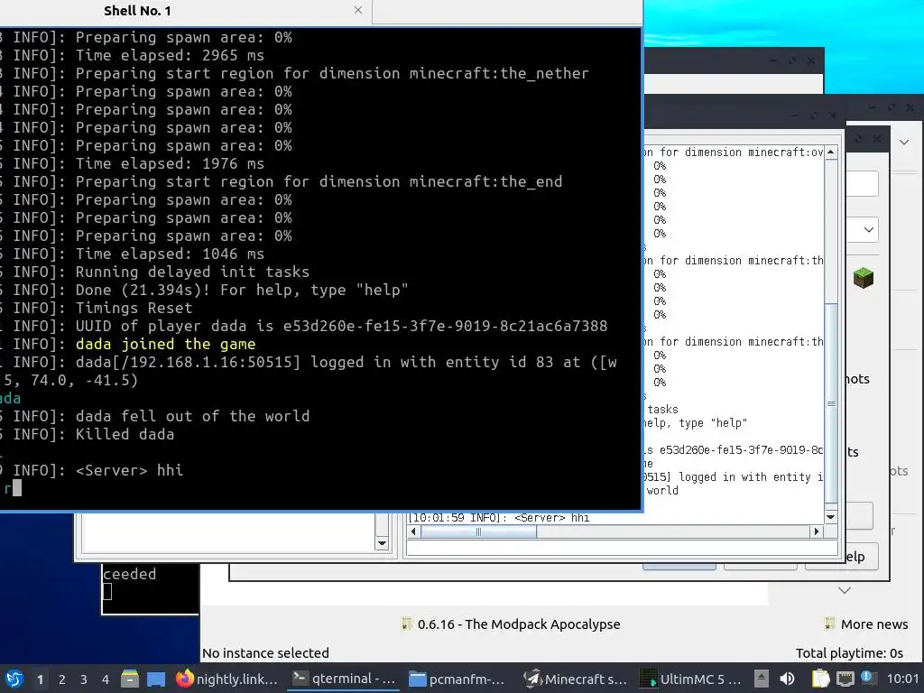The width and height of the screenshot is (924, 693).
Task: Click the minecraft:the_end start region line
Action: click(319, 181)
